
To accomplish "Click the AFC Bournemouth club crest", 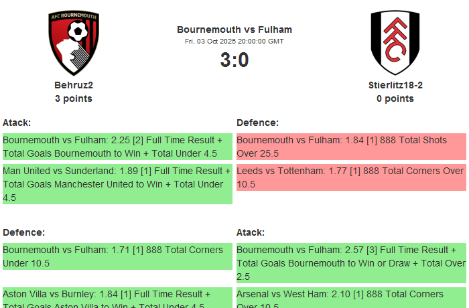I will pyautogui.click(x=74, y=43).
